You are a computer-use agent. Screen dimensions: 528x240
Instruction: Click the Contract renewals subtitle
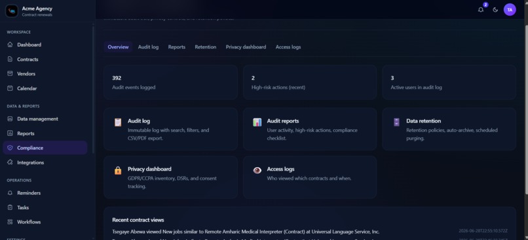click(x=37, y=15)
